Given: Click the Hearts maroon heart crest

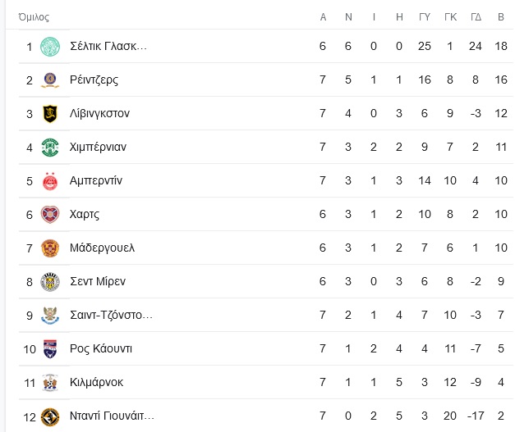Looking at the screenshot, I should tap(50, 215).
